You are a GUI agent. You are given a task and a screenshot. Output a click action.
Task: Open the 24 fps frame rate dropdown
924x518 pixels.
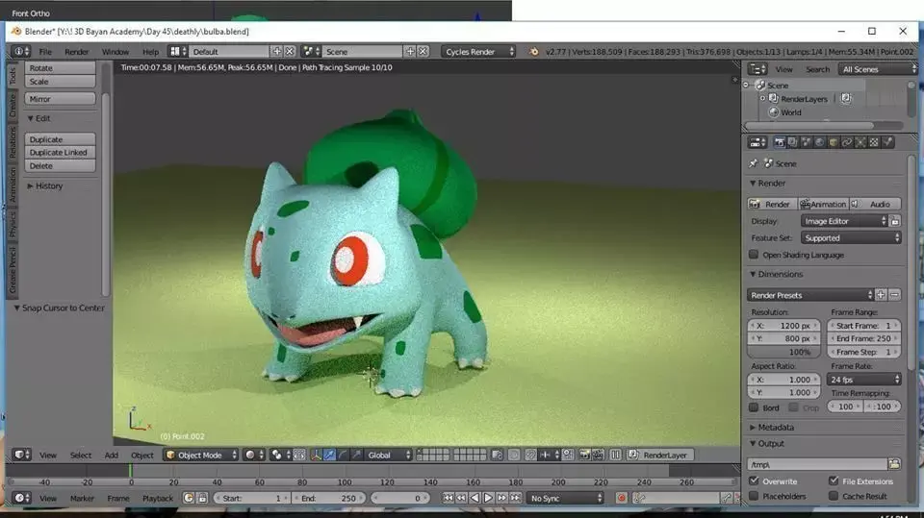864,380
